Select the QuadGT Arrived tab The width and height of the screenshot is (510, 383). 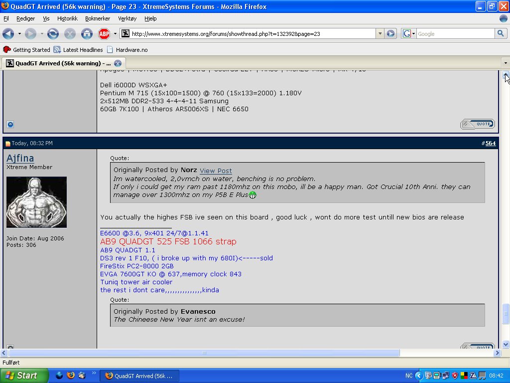point(64,63)
